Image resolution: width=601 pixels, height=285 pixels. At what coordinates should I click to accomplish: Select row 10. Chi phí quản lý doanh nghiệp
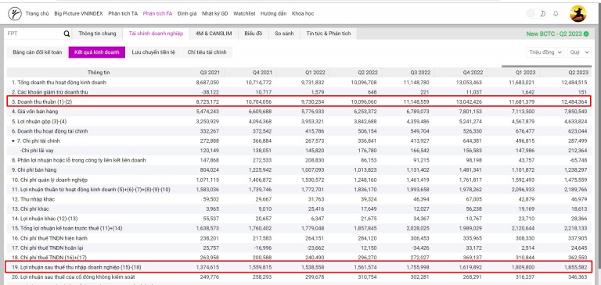pos(299,180)
